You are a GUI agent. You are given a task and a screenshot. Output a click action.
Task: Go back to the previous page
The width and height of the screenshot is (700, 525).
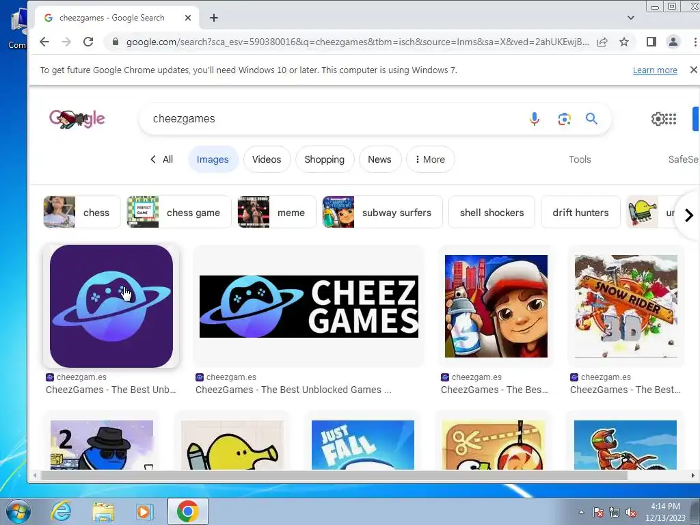(44, 42)
